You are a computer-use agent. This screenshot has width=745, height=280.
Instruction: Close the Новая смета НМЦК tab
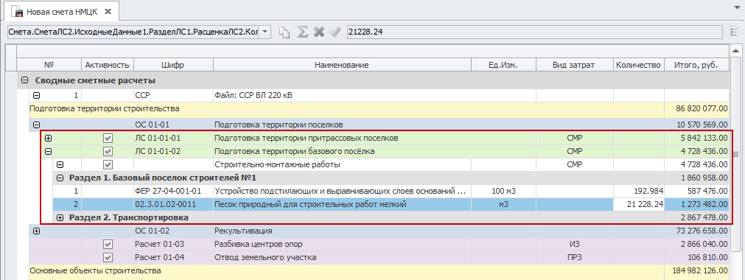pyautogui.click(x=108, y=11)
